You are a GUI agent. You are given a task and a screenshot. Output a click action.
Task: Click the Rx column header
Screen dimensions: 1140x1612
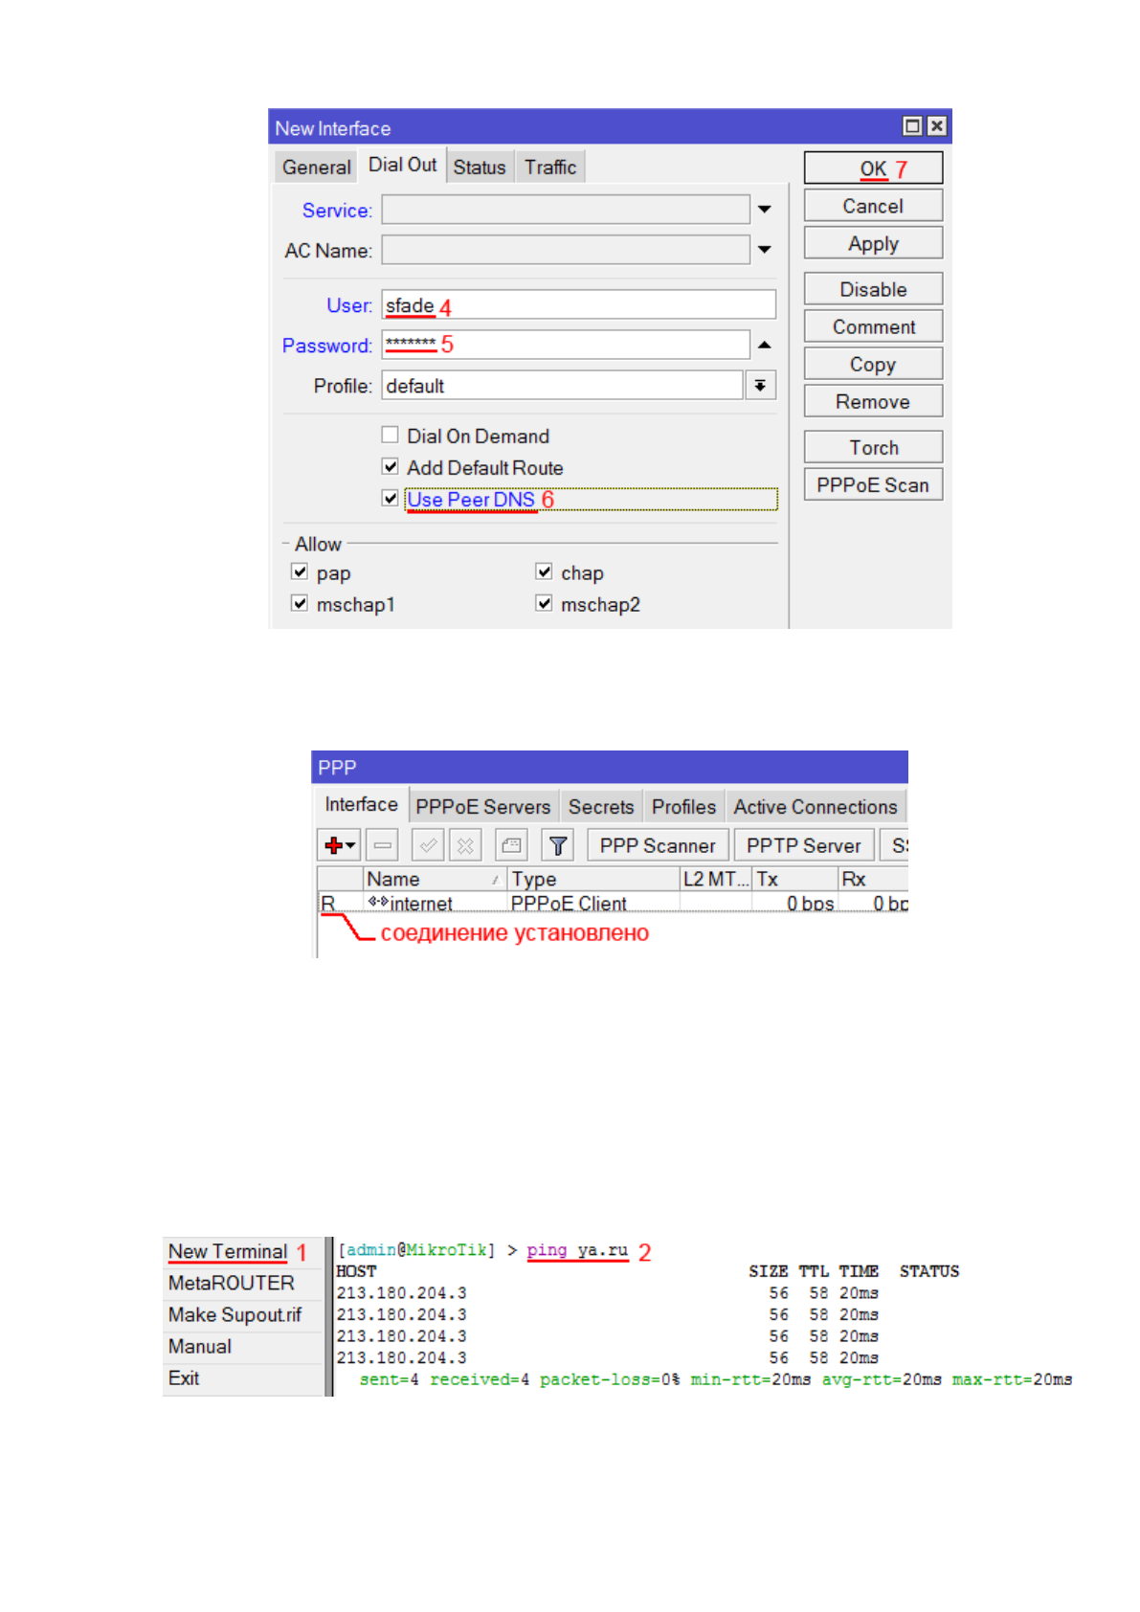872,879
